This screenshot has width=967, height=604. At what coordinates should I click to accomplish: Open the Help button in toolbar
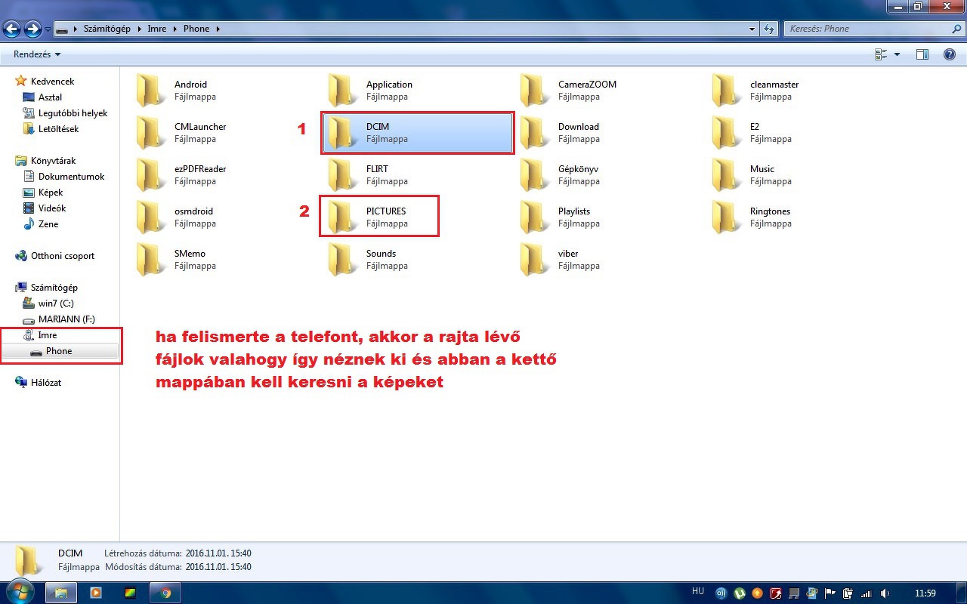(x=950, y=54)
